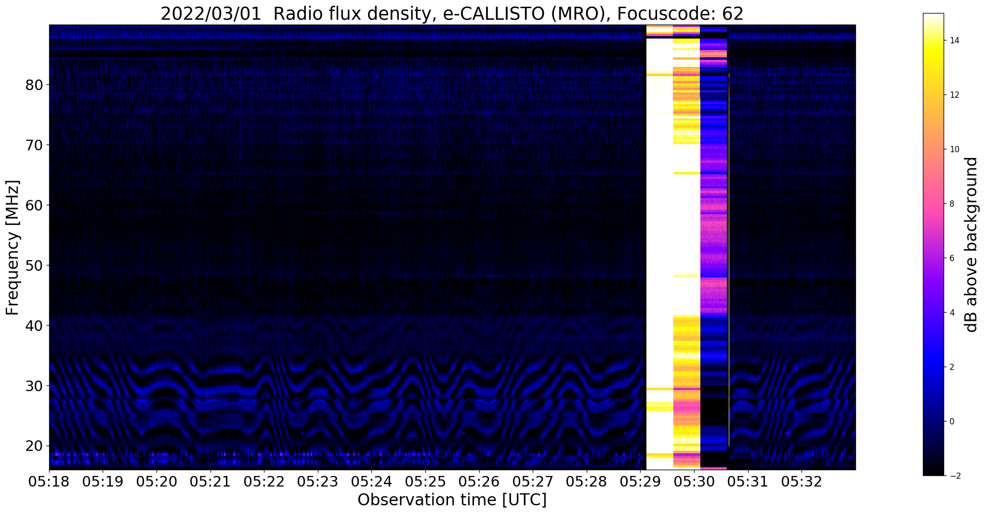986x514 pixels.
Task: Click the 'Frequency [MHz]' axis label
Action: coord(13,248)
